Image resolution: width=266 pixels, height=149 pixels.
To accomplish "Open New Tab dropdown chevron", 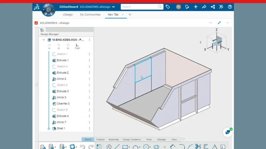I will tap(123, 15).
